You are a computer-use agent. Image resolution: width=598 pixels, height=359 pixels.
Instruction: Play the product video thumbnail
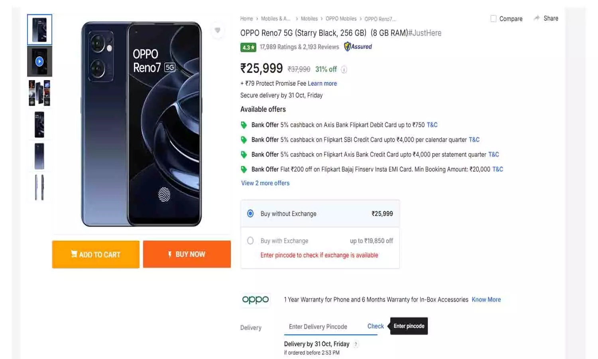click(x=39, y=61)
